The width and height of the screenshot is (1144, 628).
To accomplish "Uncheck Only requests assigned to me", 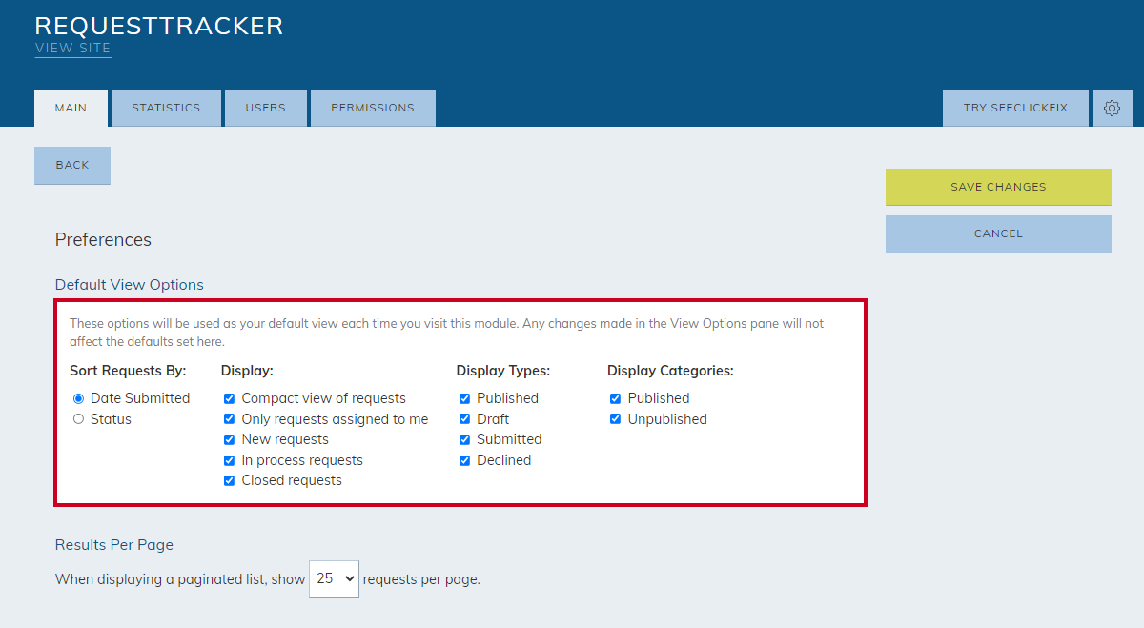I will 229,419.
